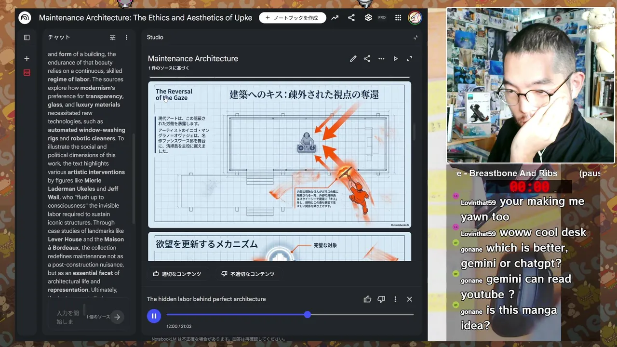Viewport: 617px width, 347px height.
Task: Click the create notebook button (ノートブックを作成)
Action: click(293, 18)
